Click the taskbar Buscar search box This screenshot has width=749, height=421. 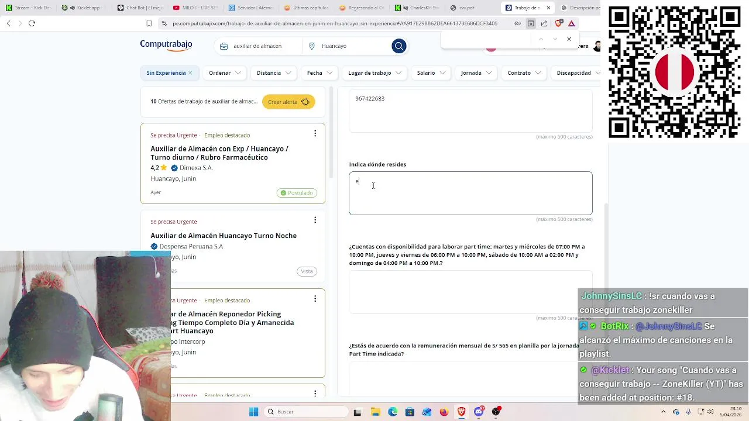(305, 412)
